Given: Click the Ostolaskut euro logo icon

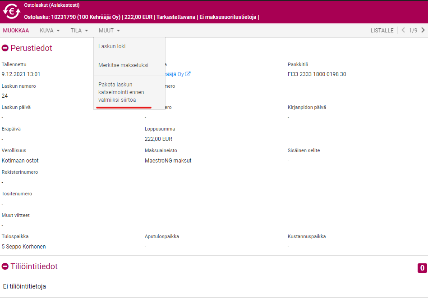Looking at the screenshot, I should pos(11,12).
